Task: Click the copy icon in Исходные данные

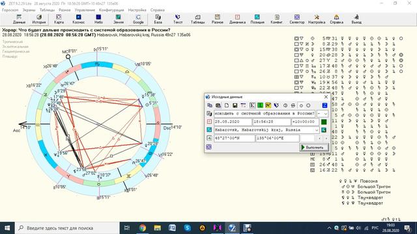Action: 210,105
